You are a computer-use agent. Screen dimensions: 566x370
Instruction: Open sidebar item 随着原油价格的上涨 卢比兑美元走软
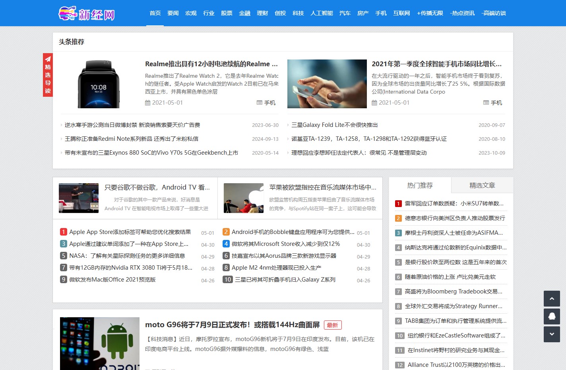pyautogui.click(x=450, y=277)
